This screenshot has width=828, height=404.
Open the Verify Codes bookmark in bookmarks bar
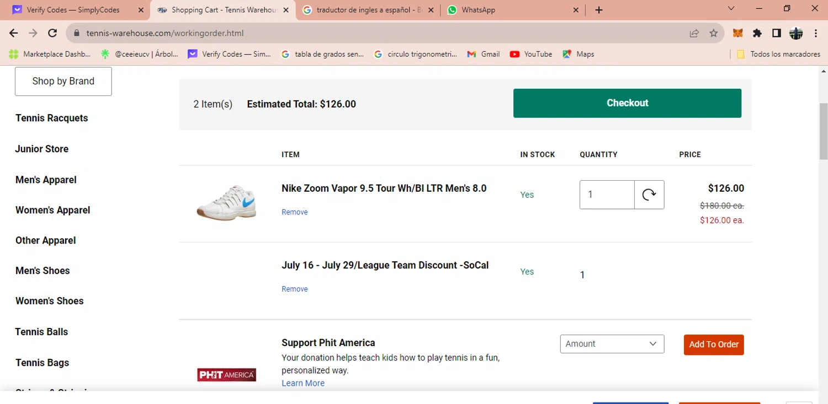(x=230, y=54)
